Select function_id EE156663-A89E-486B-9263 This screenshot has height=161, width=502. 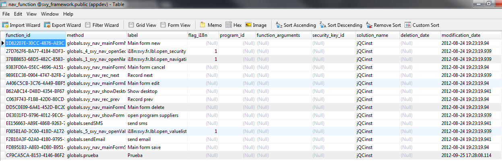35,123
